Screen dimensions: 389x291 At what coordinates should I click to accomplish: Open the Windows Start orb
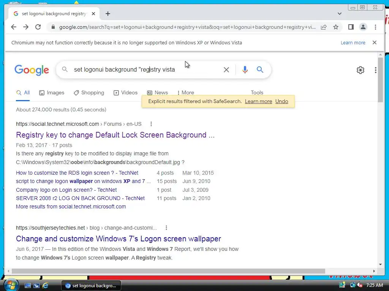[x=11, y=285]
